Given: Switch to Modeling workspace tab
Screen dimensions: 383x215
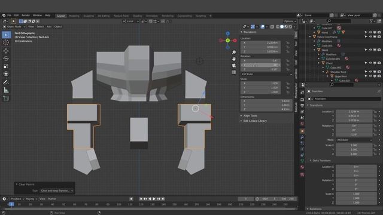Looking at the screenshot, I should click(74, 16).
